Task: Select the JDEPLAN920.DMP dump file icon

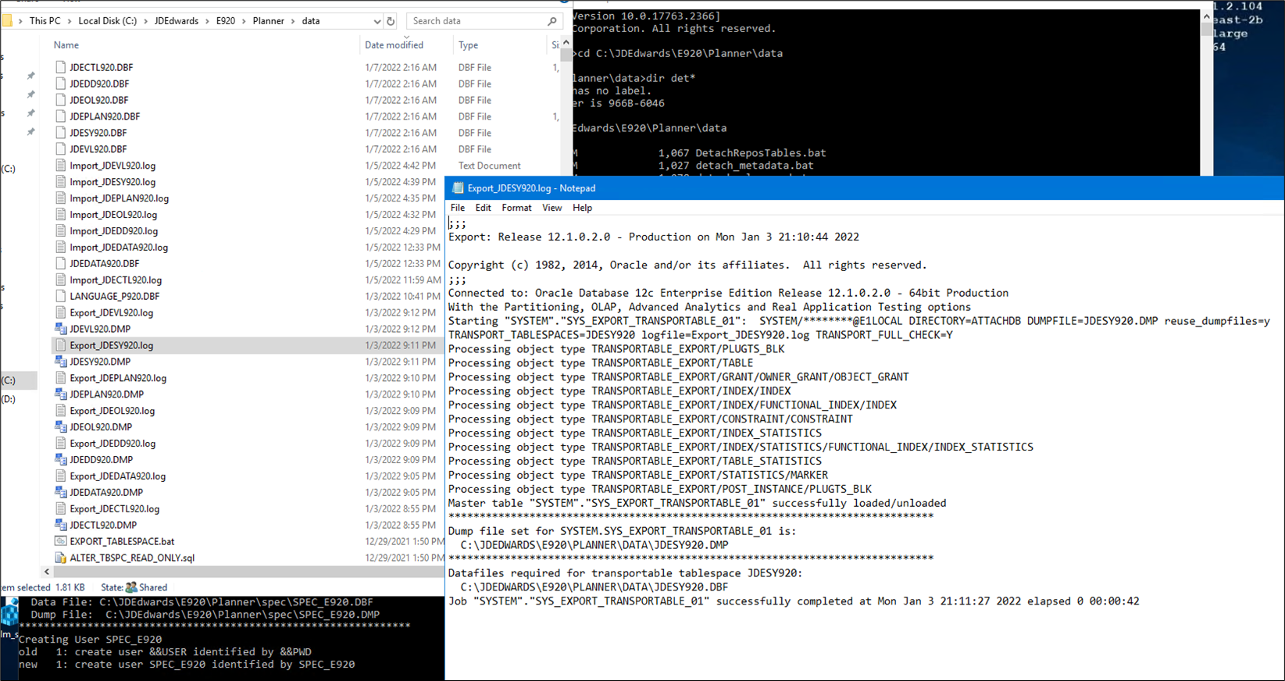Action: (x=61, y=394)
